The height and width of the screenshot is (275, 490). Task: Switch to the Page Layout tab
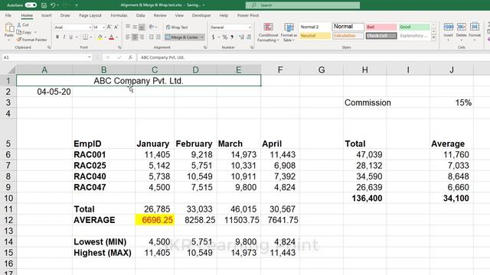(x=90, y=15)
